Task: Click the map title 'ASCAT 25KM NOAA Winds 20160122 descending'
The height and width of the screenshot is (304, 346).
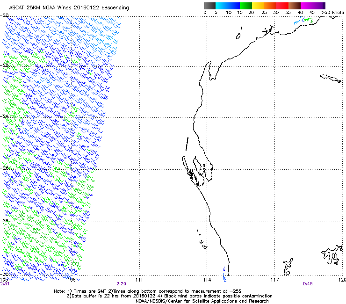Action: click(69, 8)
